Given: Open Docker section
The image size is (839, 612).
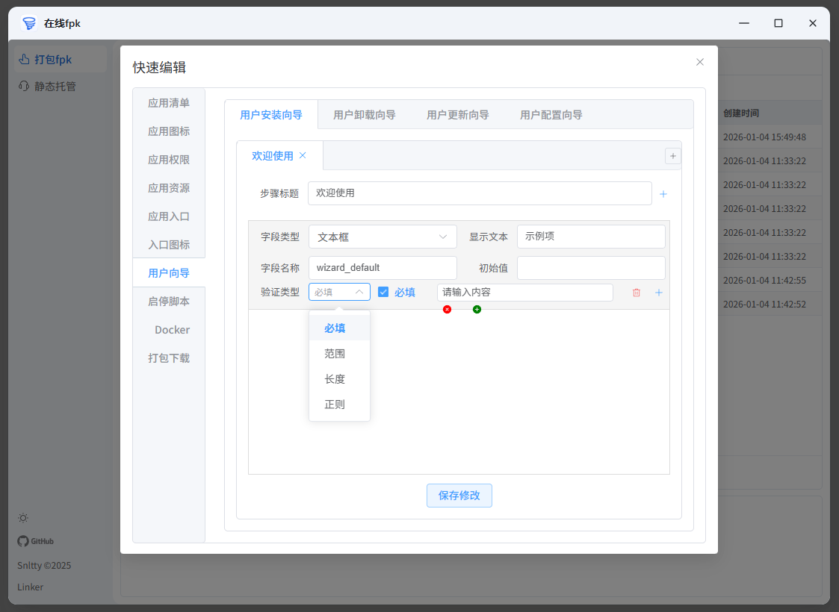Looking at the screenshot, I should (169, 330).
